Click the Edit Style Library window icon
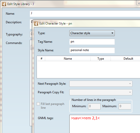This screenshot has height=133, width=140. 4,4
